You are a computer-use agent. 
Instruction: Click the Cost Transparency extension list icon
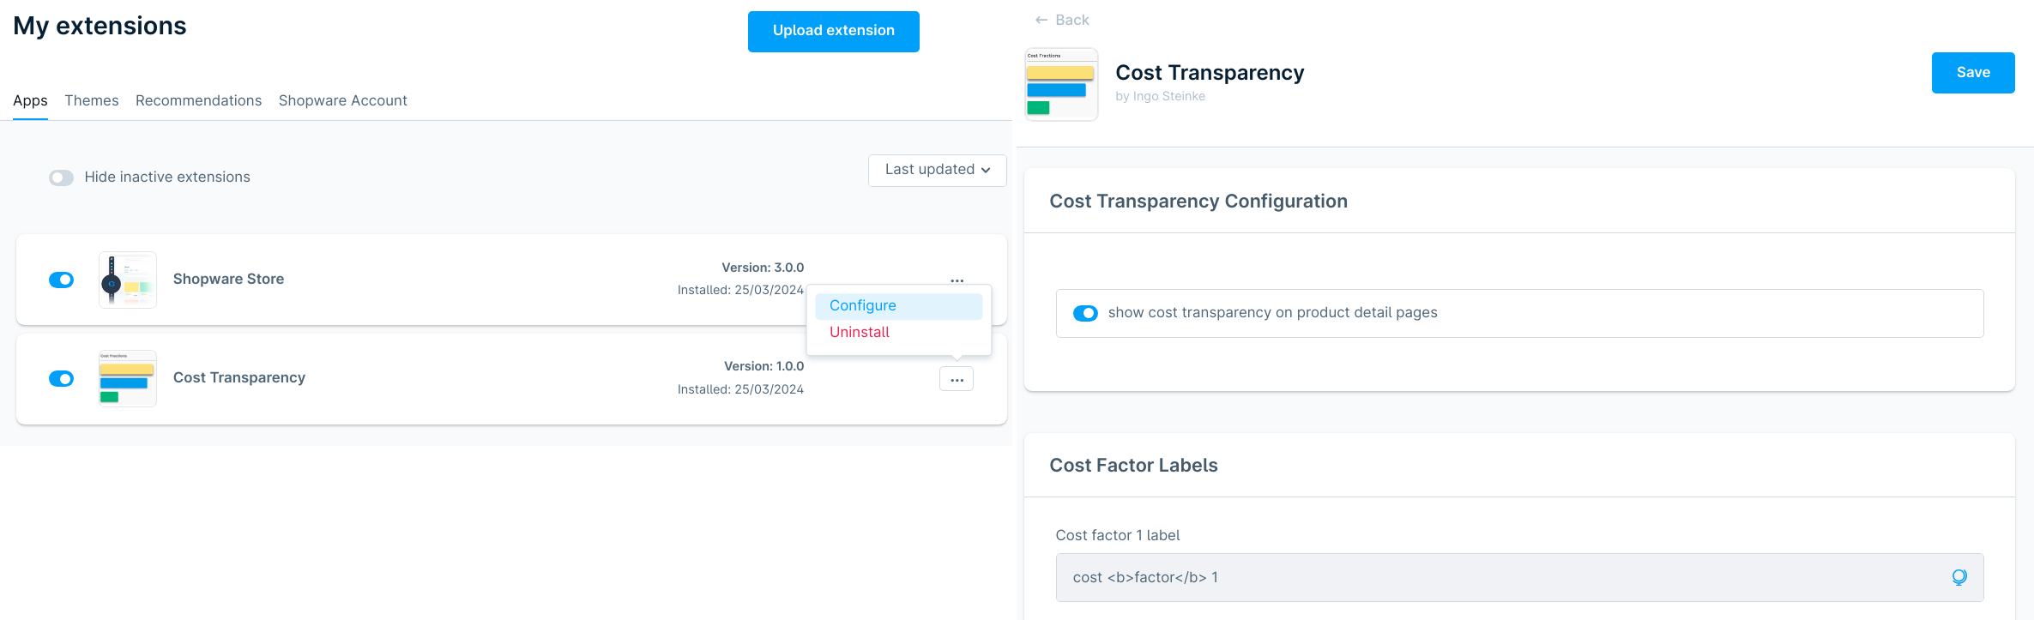click(x=128, y=378)
